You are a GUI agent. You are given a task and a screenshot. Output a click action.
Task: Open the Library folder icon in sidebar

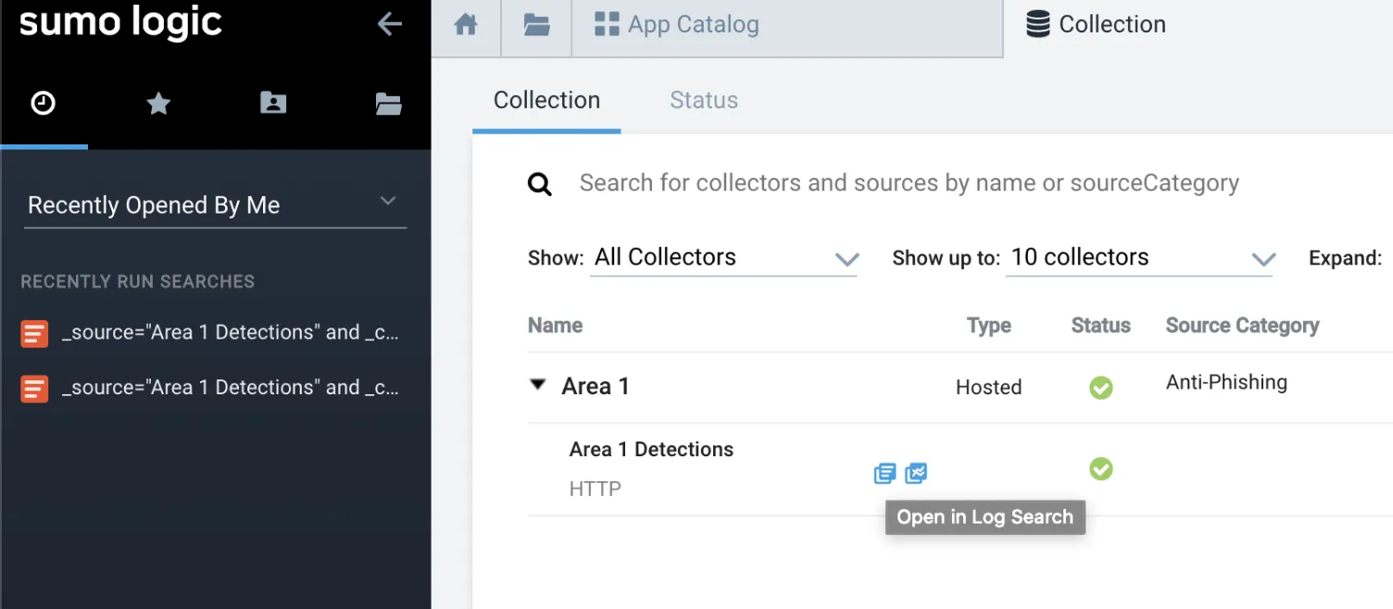click(x=388, y=104)
